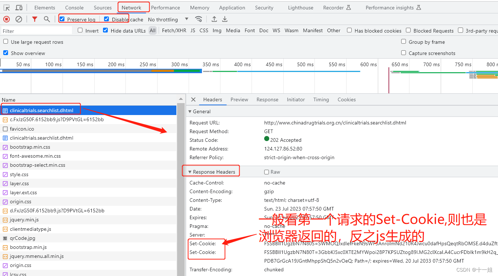Select the layer.css request row
The height and width of the screenshot is (276, 498).
click(89, 183)
